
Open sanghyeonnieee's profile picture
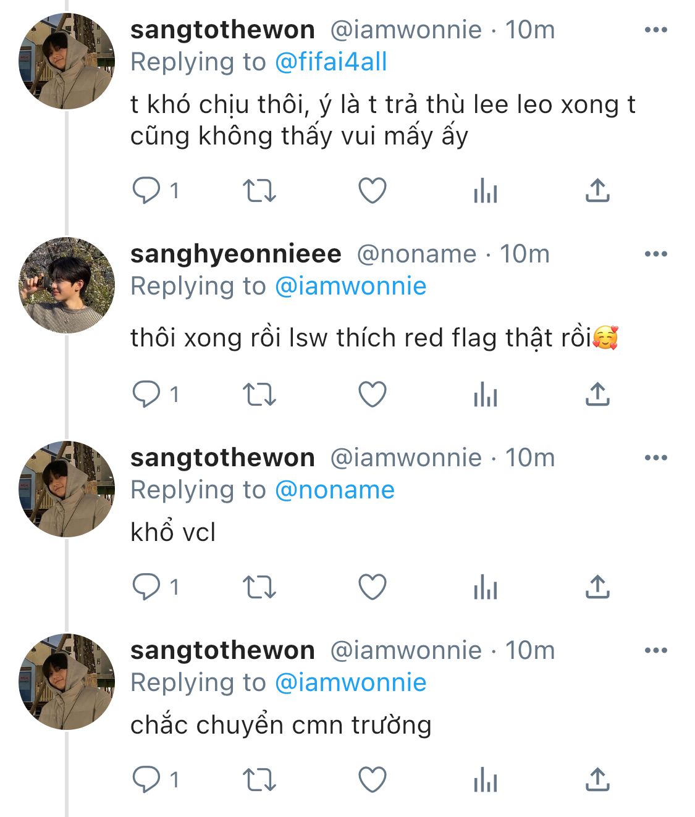(x=67, y=285)
